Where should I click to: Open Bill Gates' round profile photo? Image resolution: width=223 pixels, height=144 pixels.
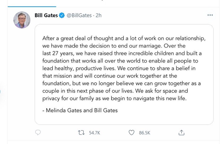click(22, 20)
